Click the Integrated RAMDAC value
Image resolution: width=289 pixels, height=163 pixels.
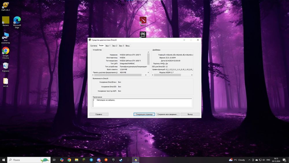[x=127, y=63]
